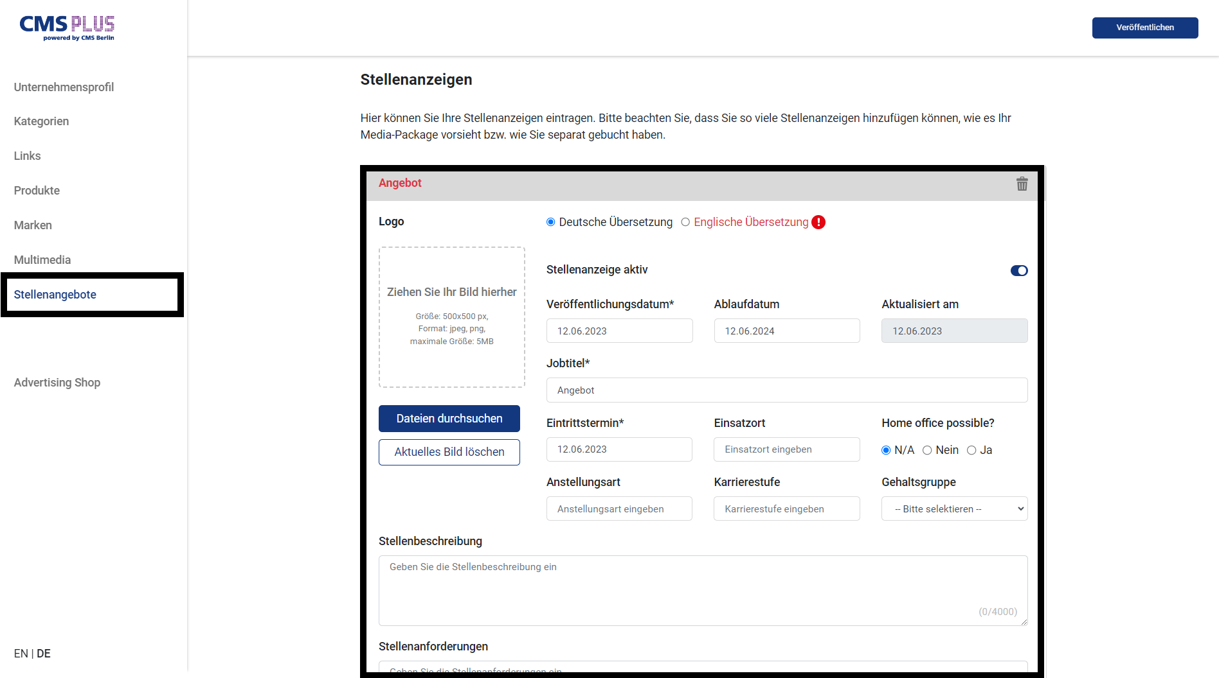
Task: Open the Gehaltsgruppe dropdown
Action: (954, 509)
